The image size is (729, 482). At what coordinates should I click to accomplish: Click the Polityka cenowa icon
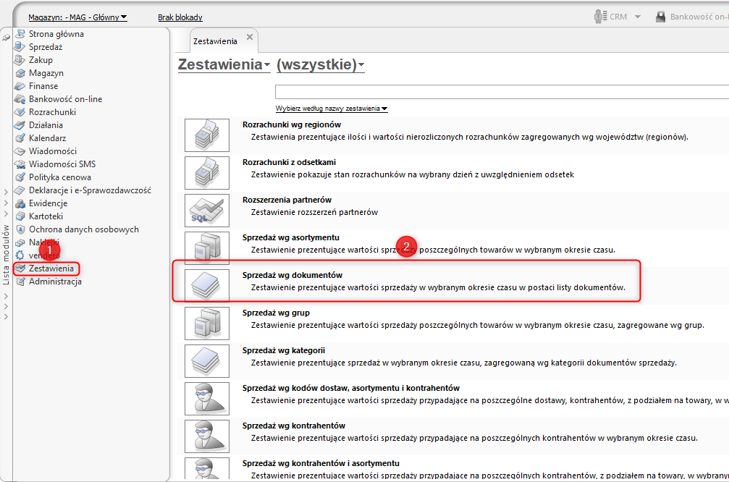click(x=20, y=177)
